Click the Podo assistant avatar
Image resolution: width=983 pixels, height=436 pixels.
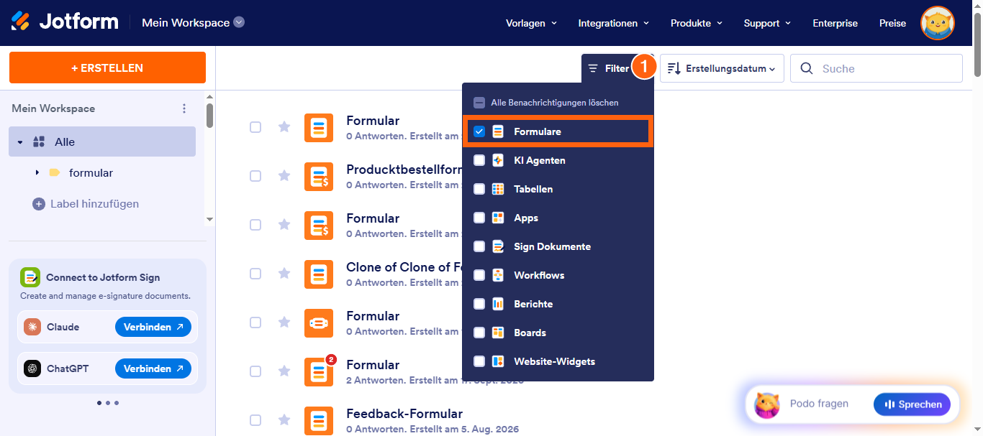click(x=767, y=404)
